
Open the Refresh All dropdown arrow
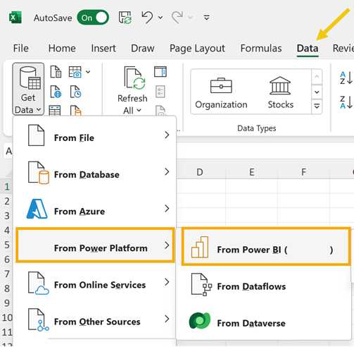coord(139,110)
